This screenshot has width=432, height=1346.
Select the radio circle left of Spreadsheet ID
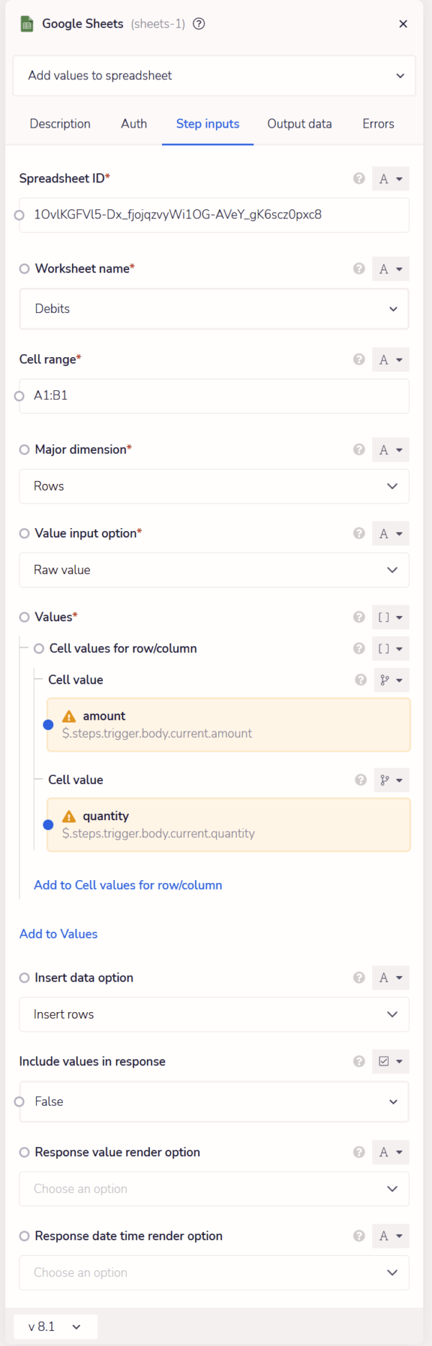click(19, 215)
